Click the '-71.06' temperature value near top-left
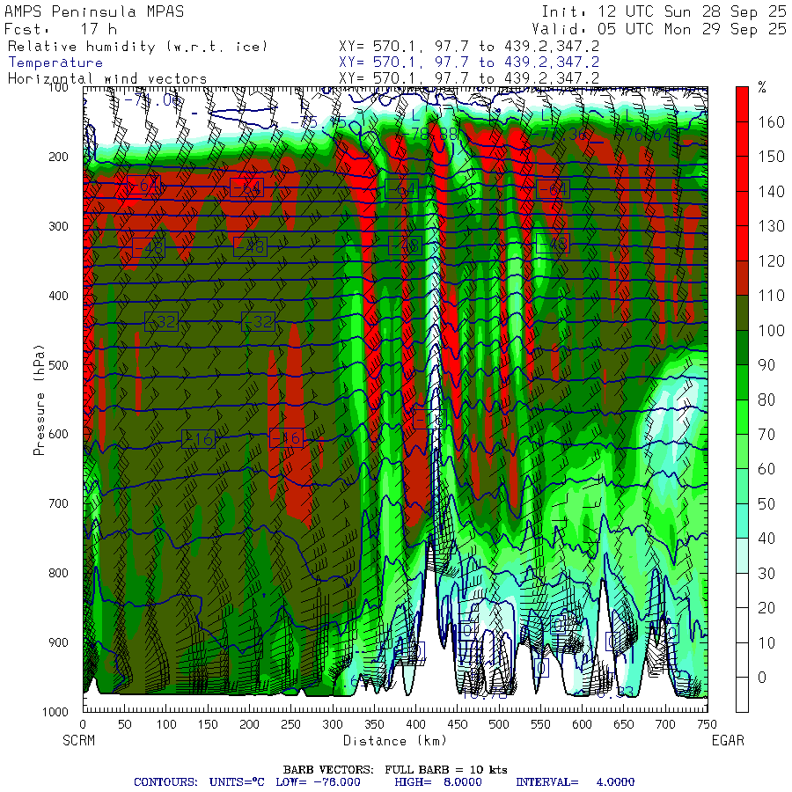The width and height of the screenshot is (792, 792). [x=152, y=100]
